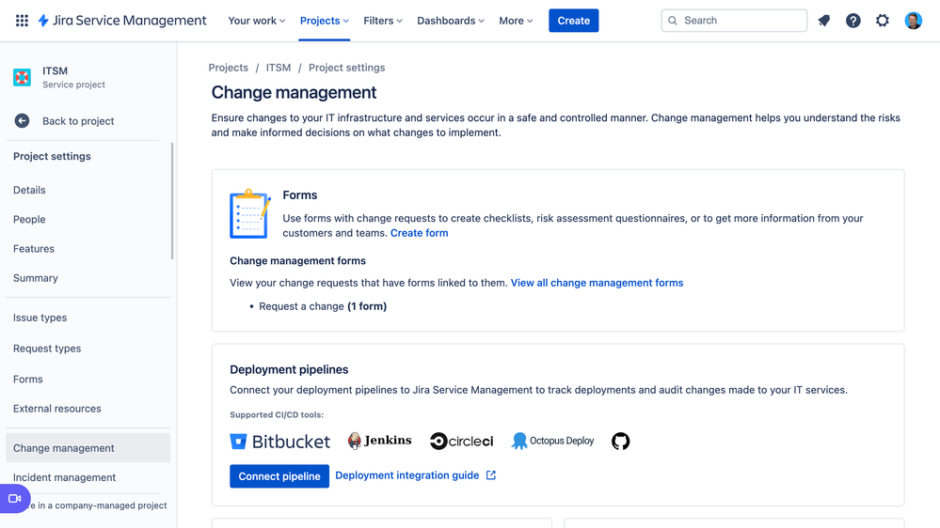Click the 'Request a change (1 form)' item
940x528 pixels.
click(323, 306)
